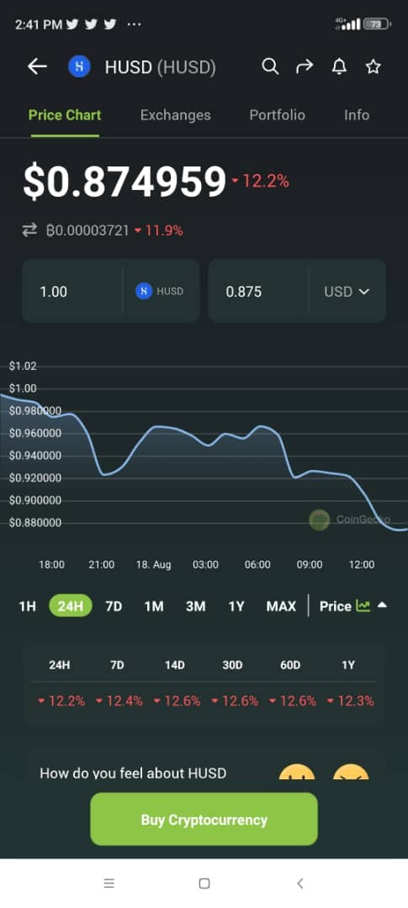Tap the 60D column header

290,665
